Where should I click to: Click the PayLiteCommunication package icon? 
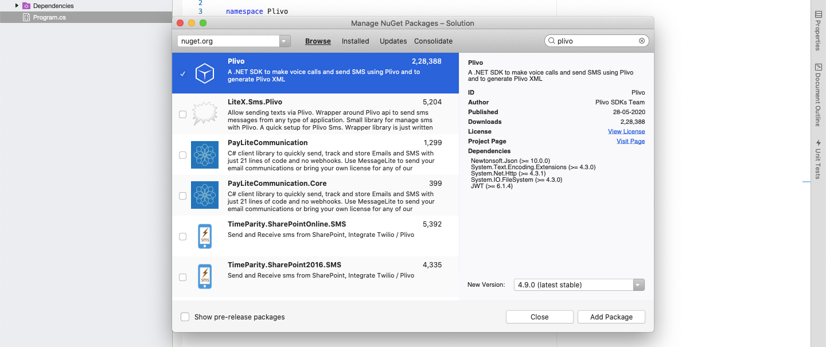point(204,154)
